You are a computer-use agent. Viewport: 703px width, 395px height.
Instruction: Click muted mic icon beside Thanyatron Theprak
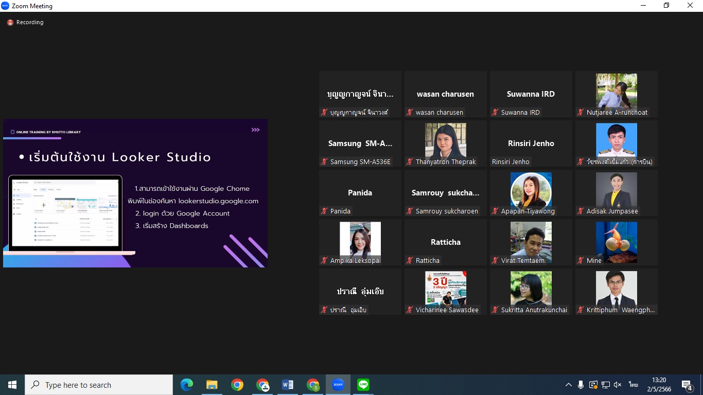410,161
